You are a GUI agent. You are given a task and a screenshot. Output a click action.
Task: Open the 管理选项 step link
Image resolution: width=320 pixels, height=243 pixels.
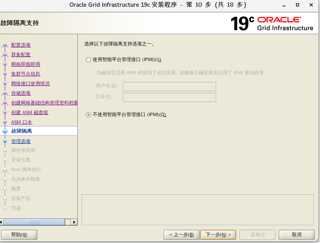(21, 141)
